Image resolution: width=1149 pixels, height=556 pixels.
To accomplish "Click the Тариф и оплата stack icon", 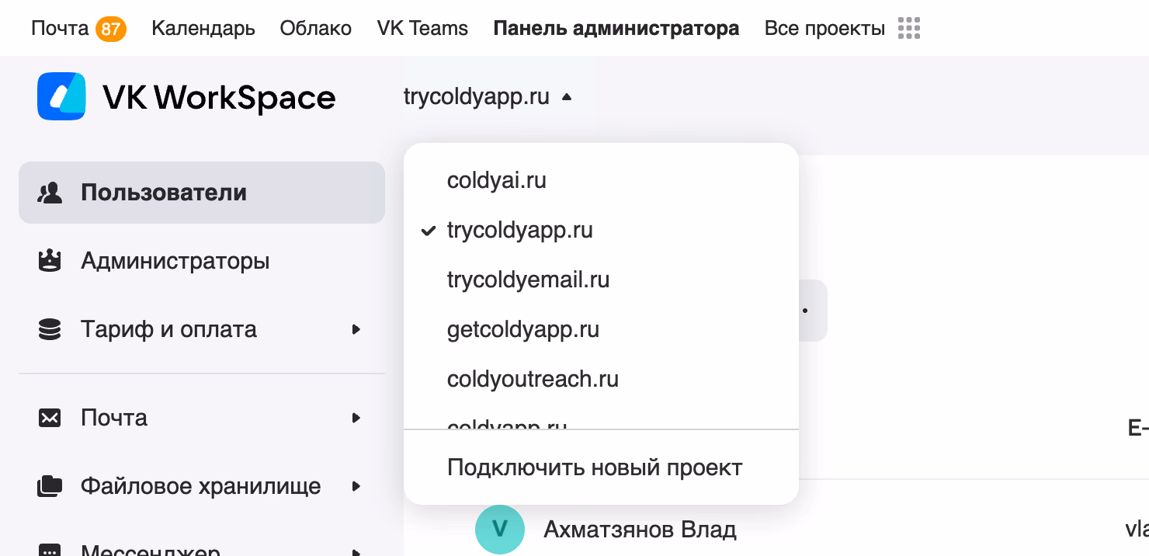I will (x=50, y=328).
